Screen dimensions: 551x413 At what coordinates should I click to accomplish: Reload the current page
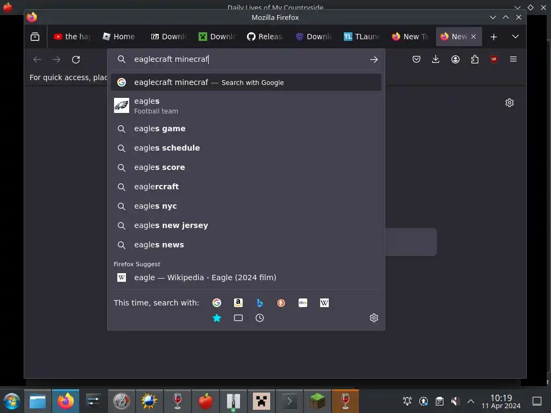(x=76, y=59)
